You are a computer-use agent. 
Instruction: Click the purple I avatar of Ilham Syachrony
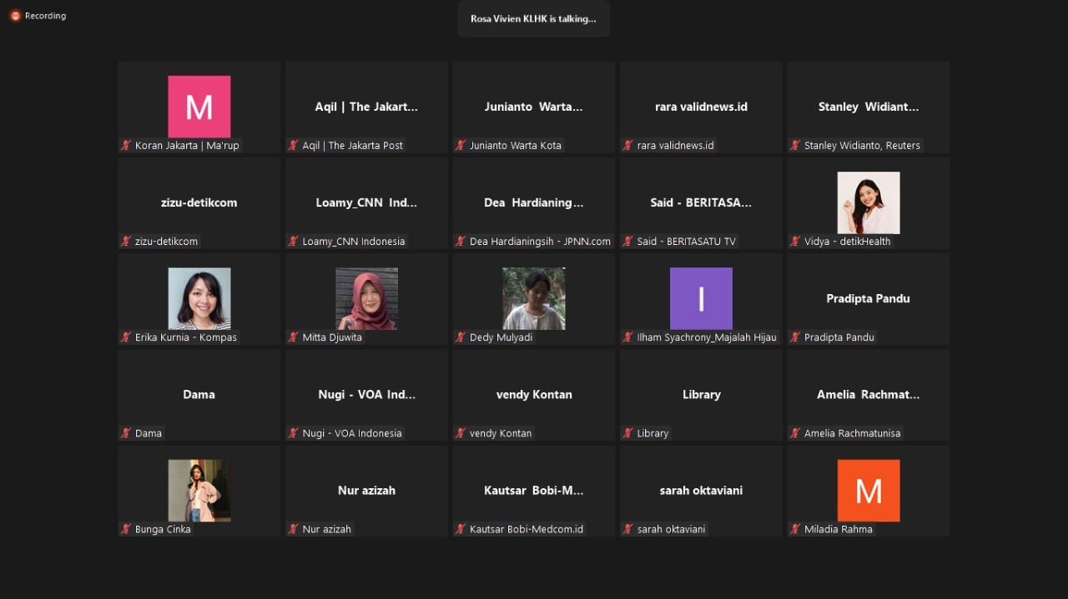point(701,298)
